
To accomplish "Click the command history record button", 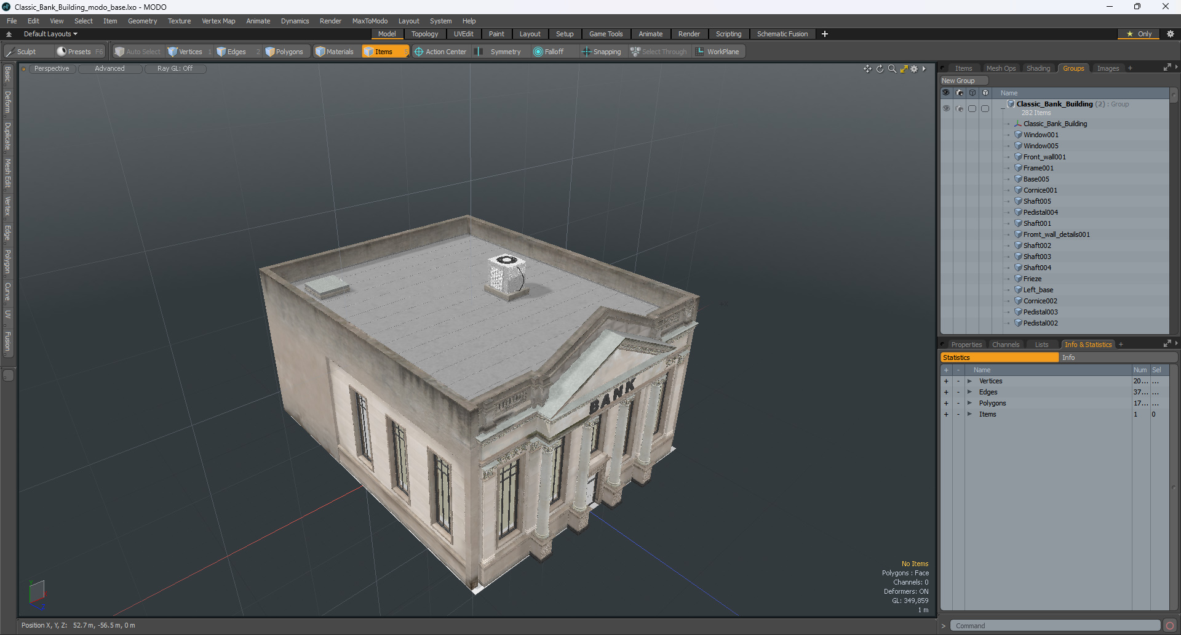I will [1170, 626].
